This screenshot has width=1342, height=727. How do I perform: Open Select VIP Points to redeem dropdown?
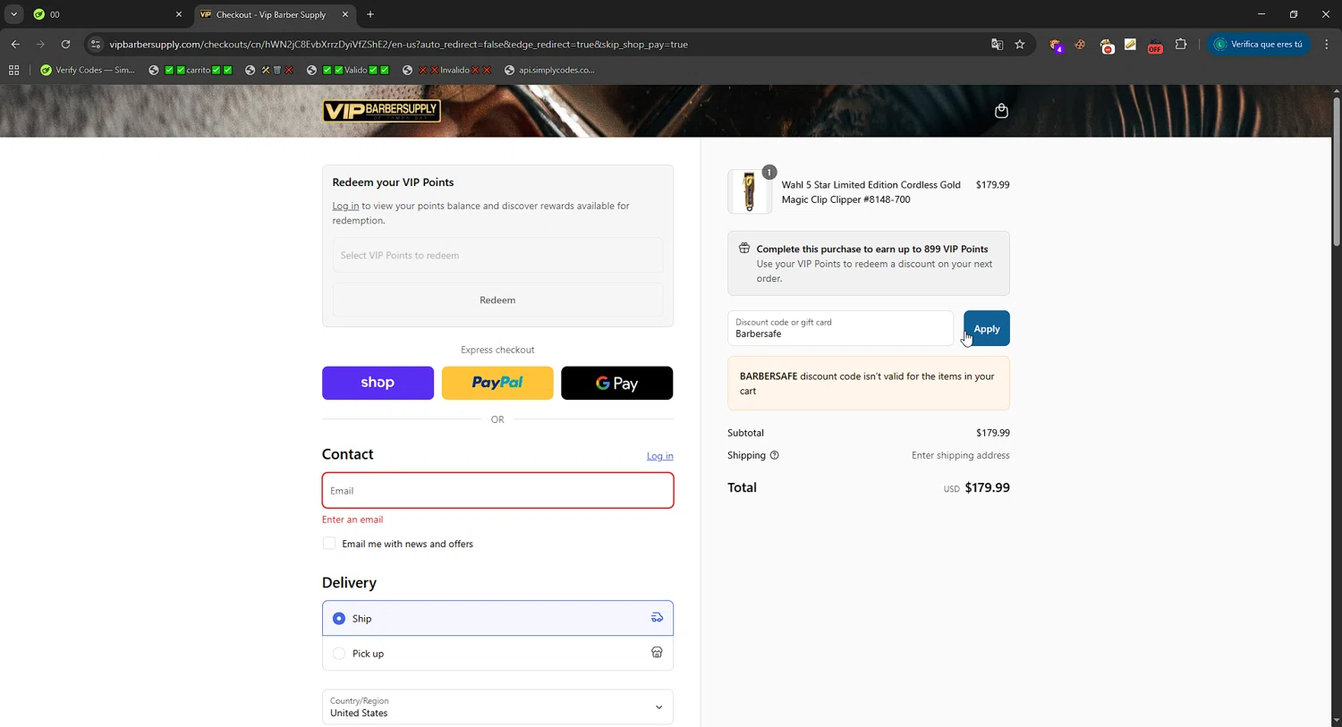coord(497,255)
